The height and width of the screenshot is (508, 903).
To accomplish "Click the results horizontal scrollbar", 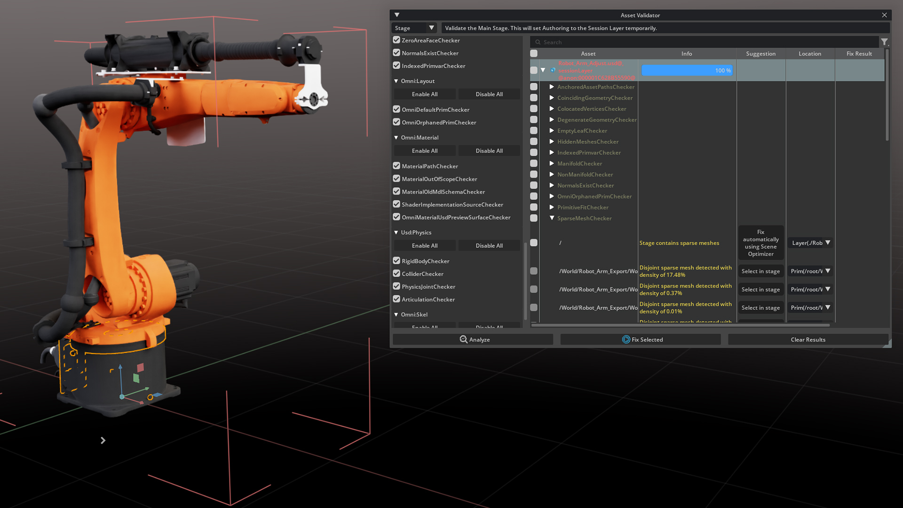I will click(680, 325).
